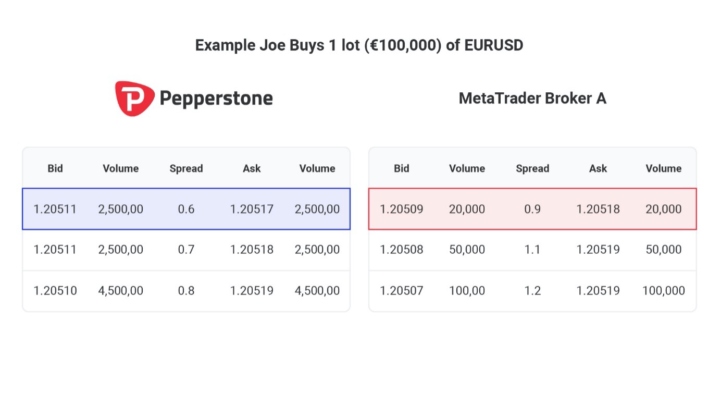This screenshot has height=406, width=721.
Task: Click the Bid column header in Pepperstone table
Action: [x=55, y=168]
